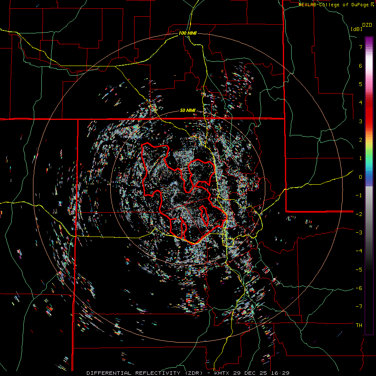Image resolution: width=376 pixels, height=376 pixels.
Task: Click the NEXLAB-College of DuPage watermark text
Action: 336,5
